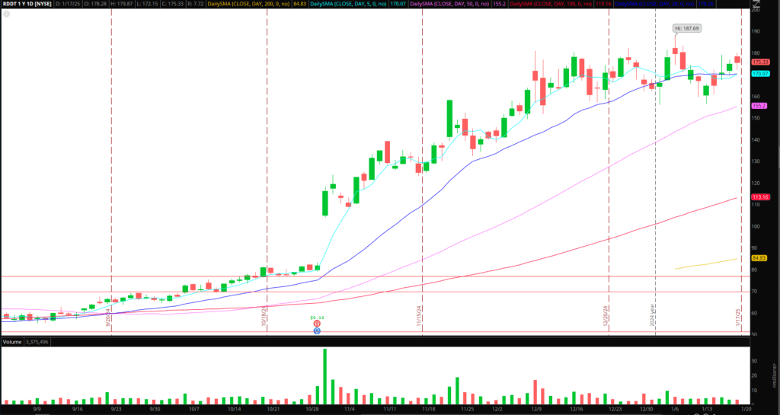Click the 84.83 value in the header

(299, 4)
